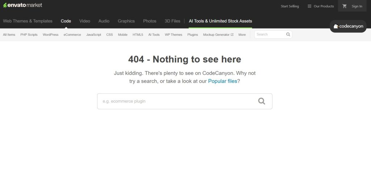Click the Envato Market logo

pyautogui.click(x=22, y=5)
